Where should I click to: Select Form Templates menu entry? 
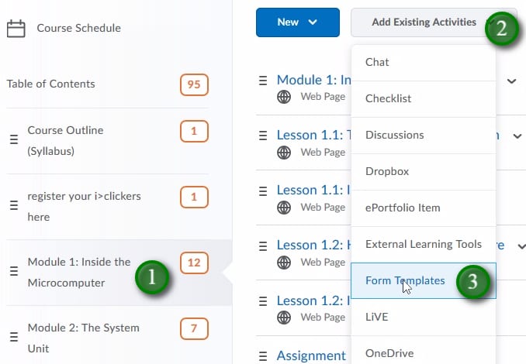405,280
